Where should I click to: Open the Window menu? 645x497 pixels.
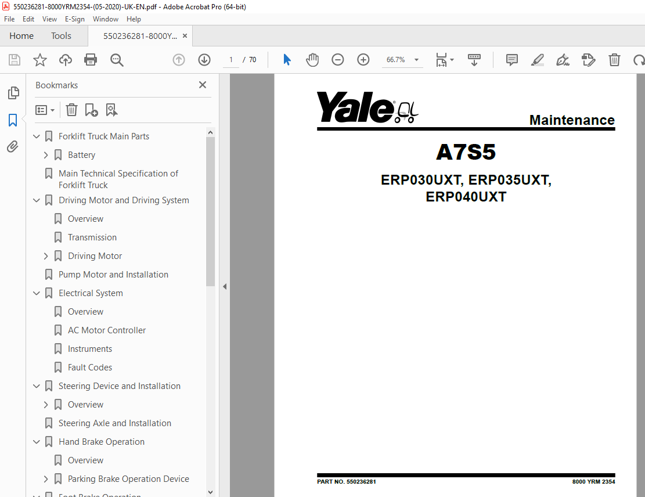[105, 19]
